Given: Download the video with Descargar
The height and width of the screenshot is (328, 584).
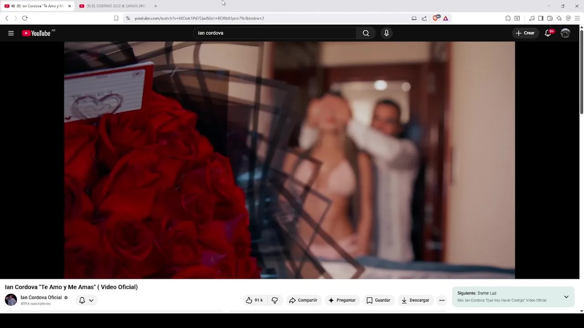Looking at the screenshot, I should coord(415,300).
